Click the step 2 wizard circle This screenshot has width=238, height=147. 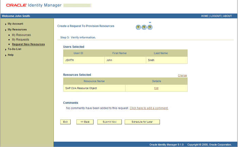coord(144,27)
